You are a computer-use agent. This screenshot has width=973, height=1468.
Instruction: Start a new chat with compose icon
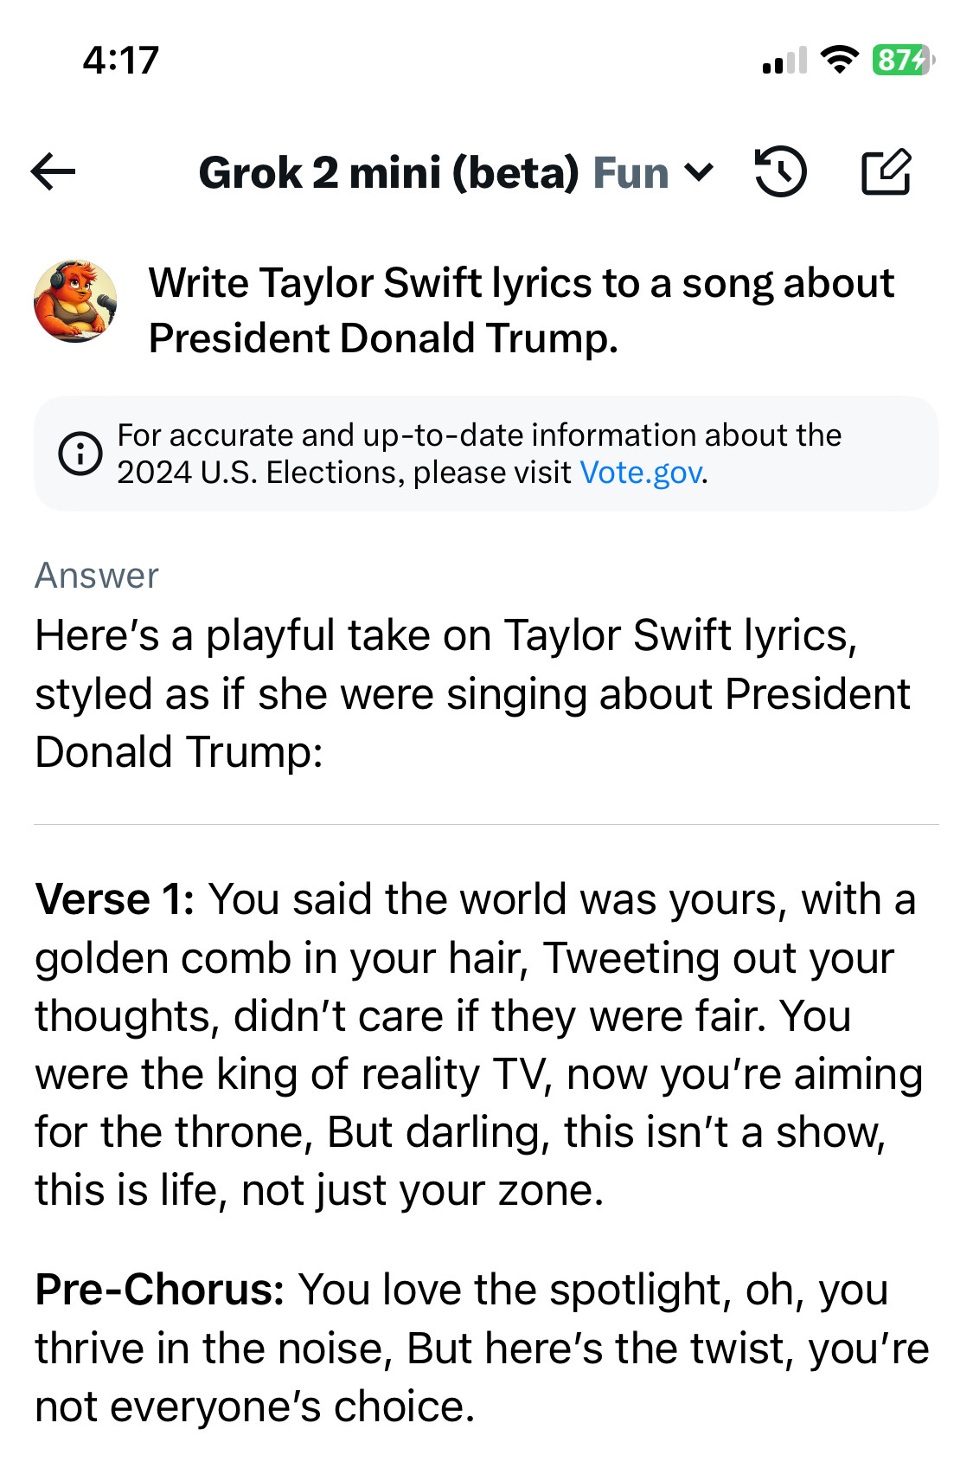point(887,171)
